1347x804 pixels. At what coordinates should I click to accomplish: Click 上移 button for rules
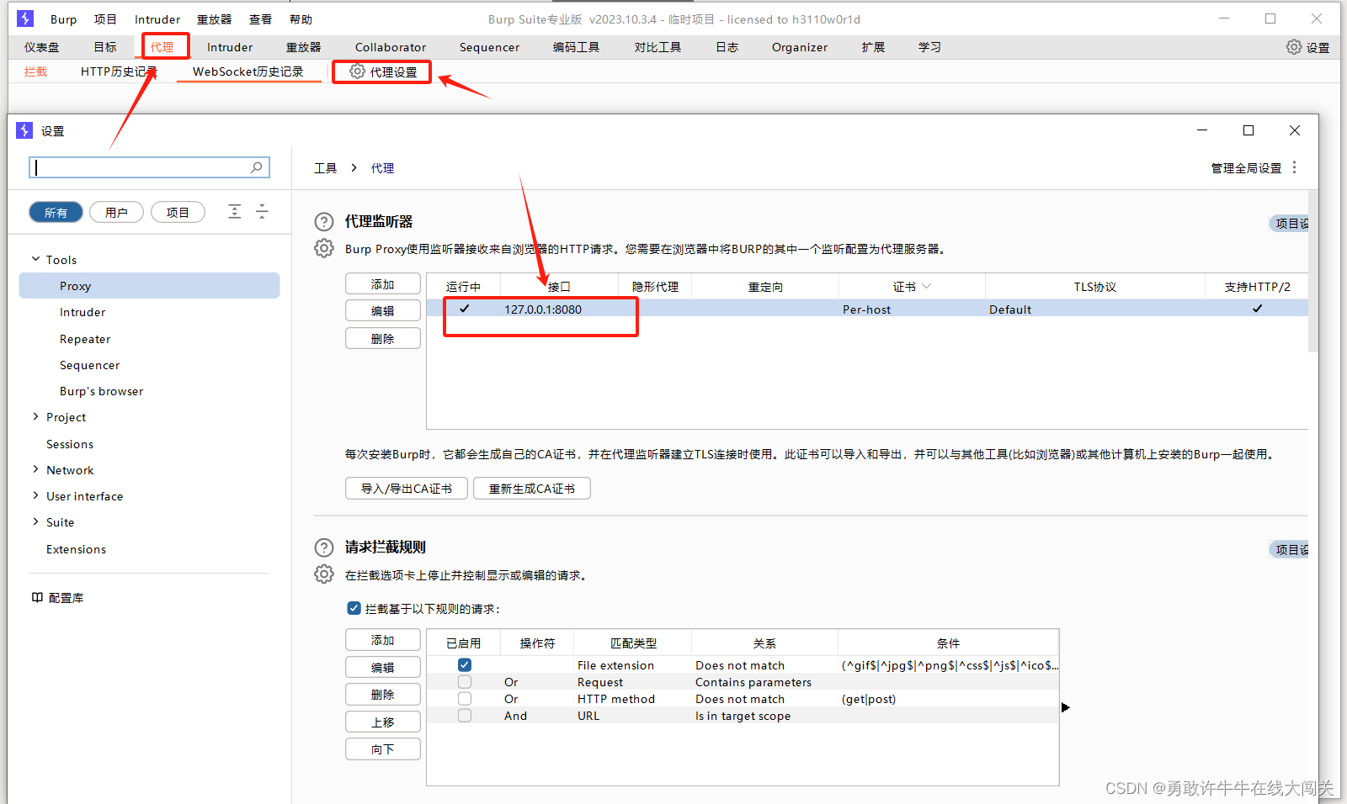[383, 722]
